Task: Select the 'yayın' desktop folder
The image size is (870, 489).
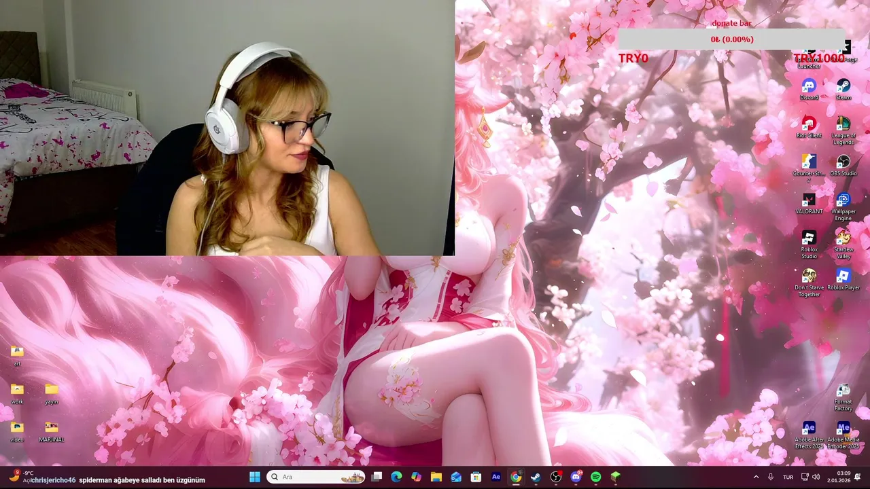Action: coord(52,393)
